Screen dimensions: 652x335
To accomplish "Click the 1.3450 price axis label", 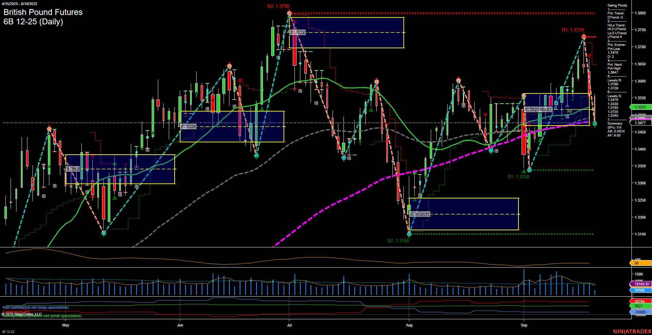I will (x=640, y=132).
